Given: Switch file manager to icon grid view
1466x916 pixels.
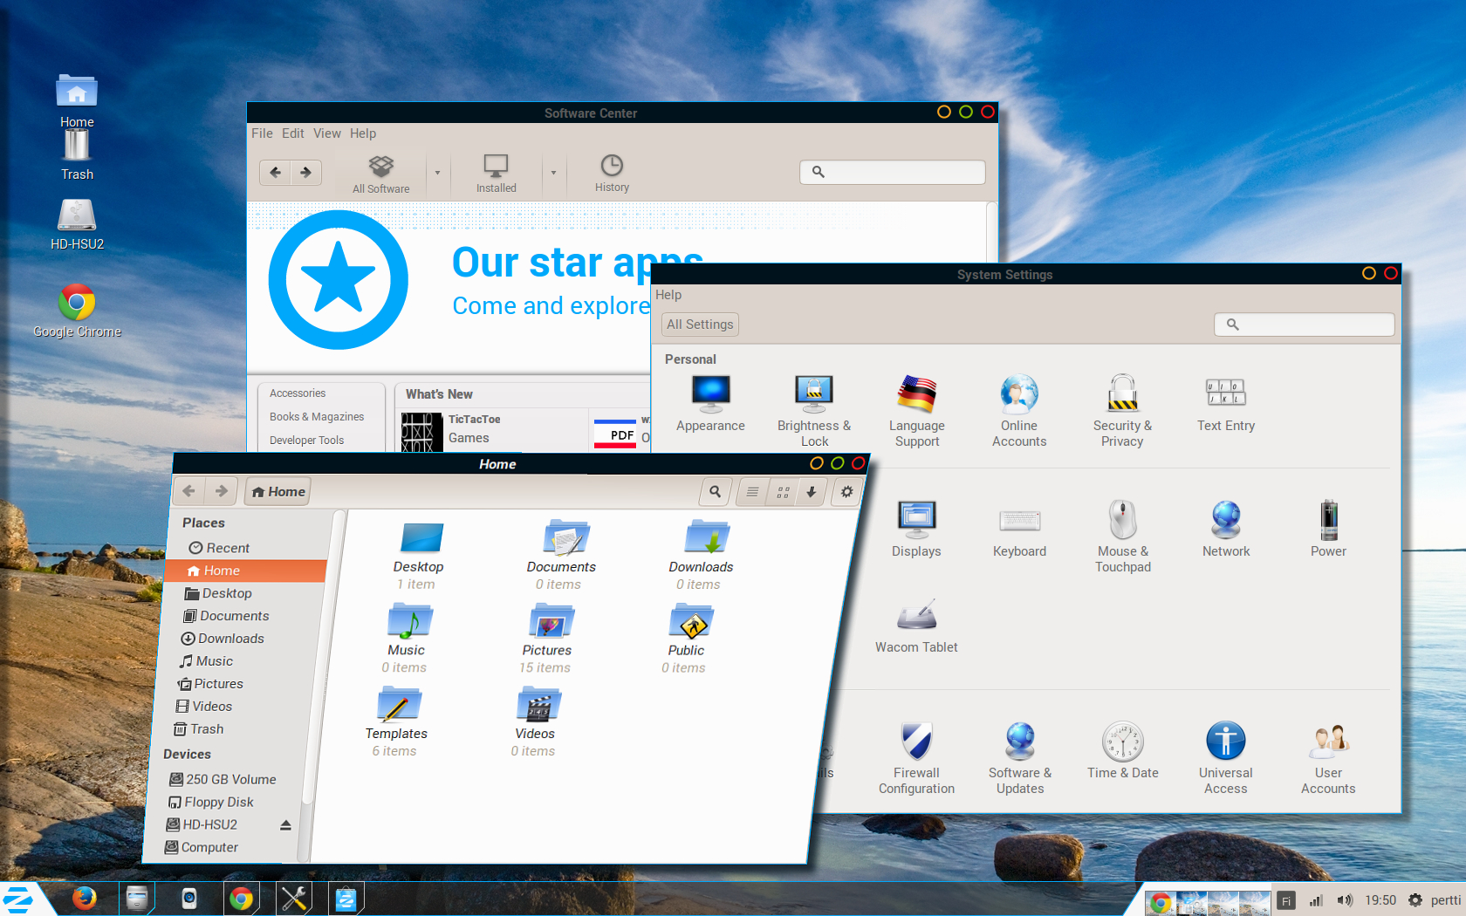Looking at the screenshot, I should [x=783, y=492].
